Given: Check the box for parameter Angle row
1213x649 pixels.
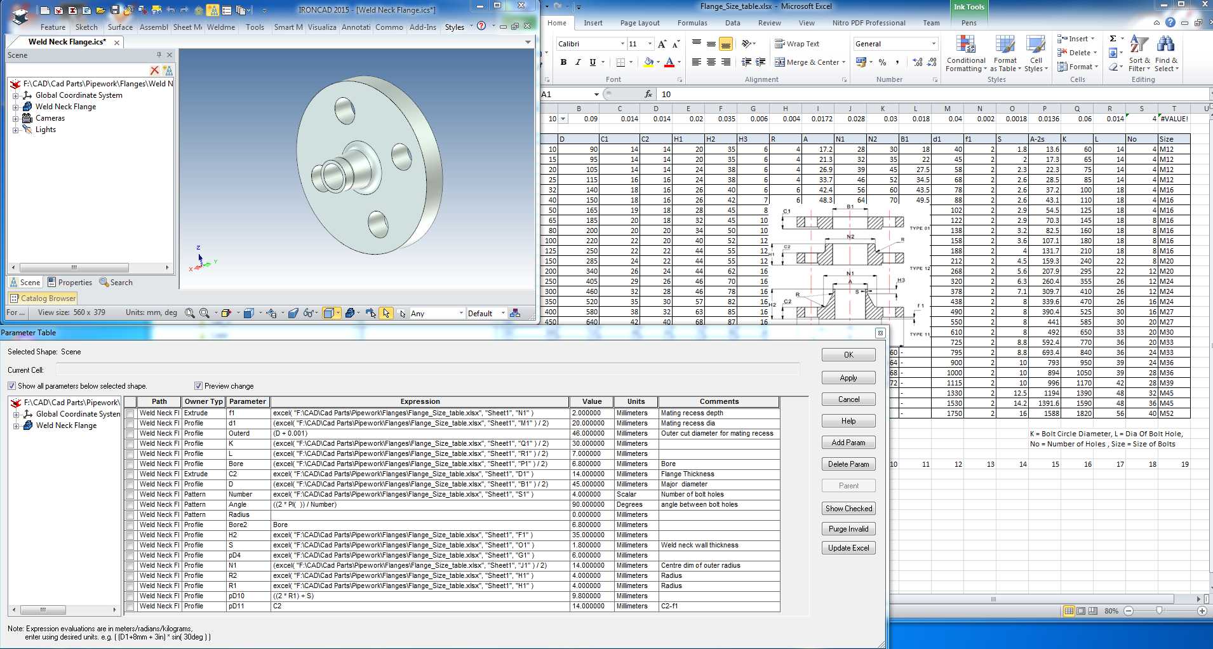Looking at the screenshot, I should point(130,505).
